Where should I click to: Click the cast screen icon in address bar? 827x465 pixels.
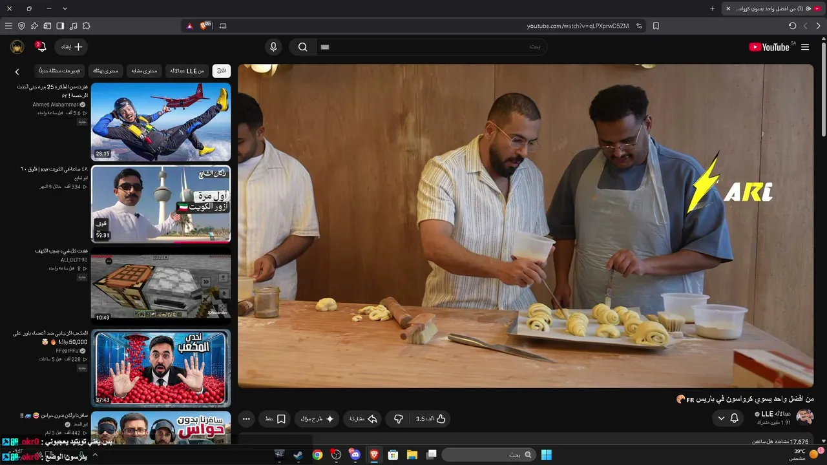click(x=223, y=26)
